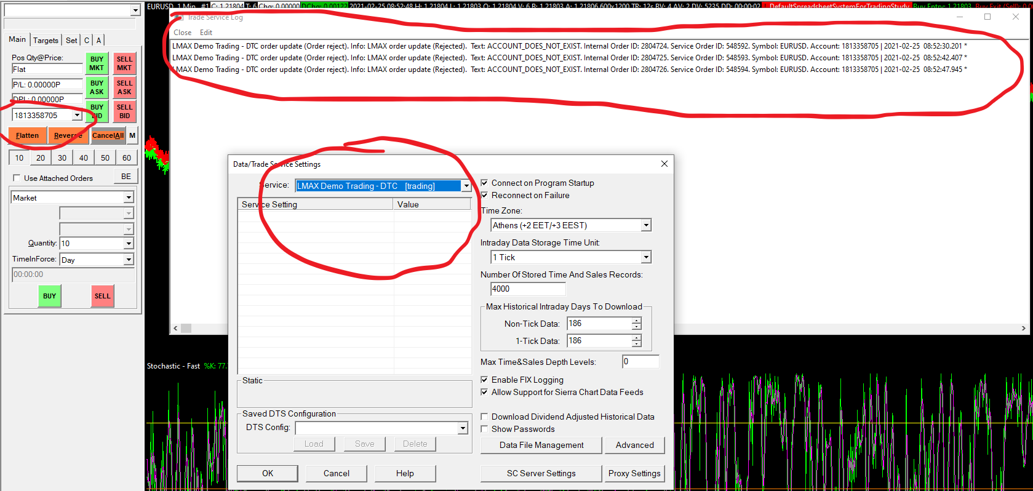The width and height of the screenshot is (1033, 491).
Task: Click the M button beside CancelAll
Action: pos(132,135)
